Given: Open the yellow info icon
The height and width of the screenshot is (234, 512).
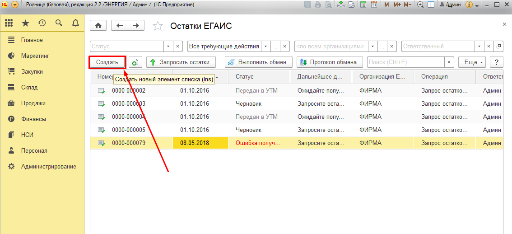Looking at the screenshot, I should pos(470,5).
